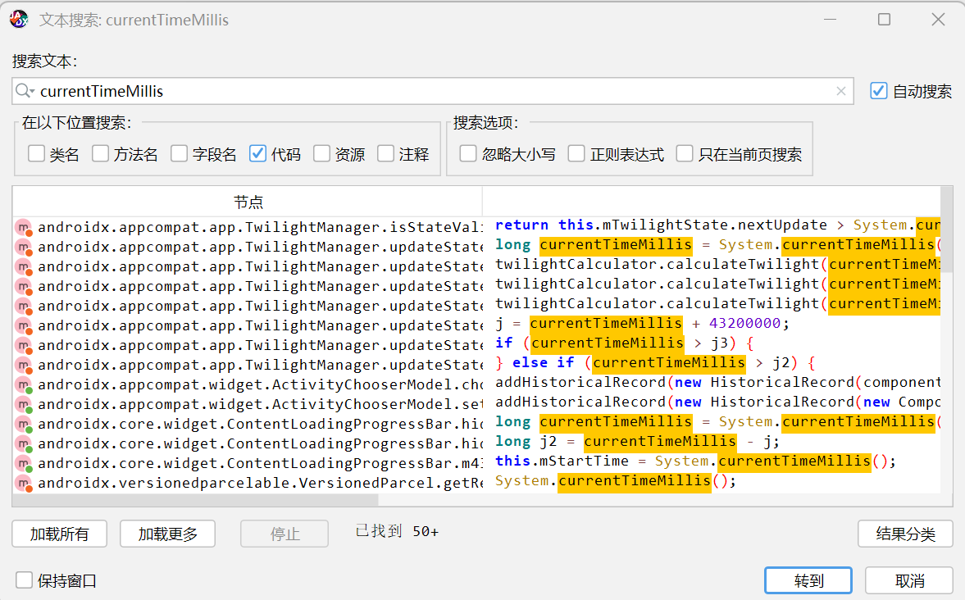Click method icon of VersionedParcel row
The height and width of the screenshot is (600, 965).
(23, 484)
